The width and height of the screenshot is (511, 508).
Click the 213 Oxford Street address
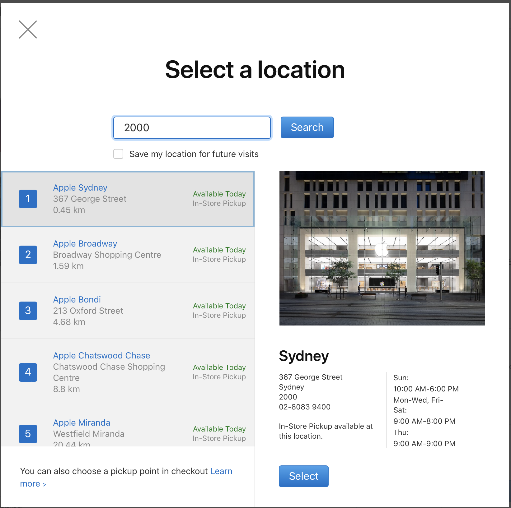(88, 311)
